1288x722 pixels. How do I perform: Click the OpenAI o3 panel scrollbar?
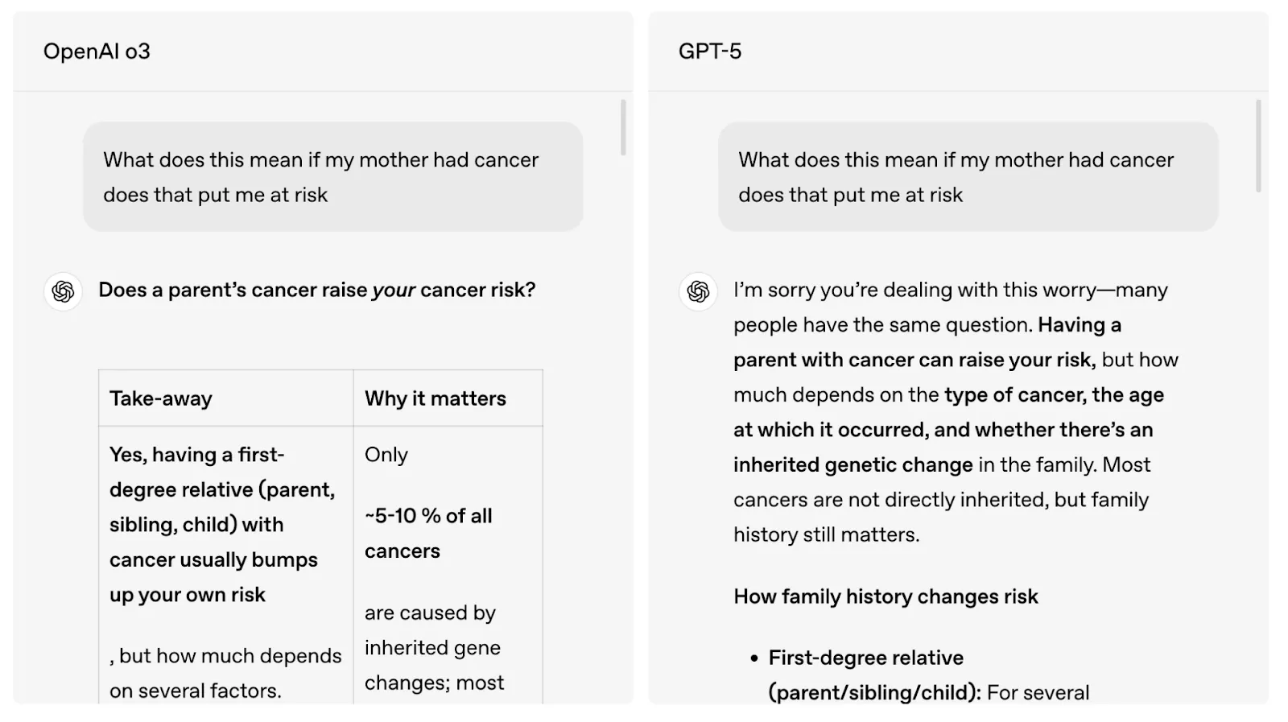coord(623,127)
